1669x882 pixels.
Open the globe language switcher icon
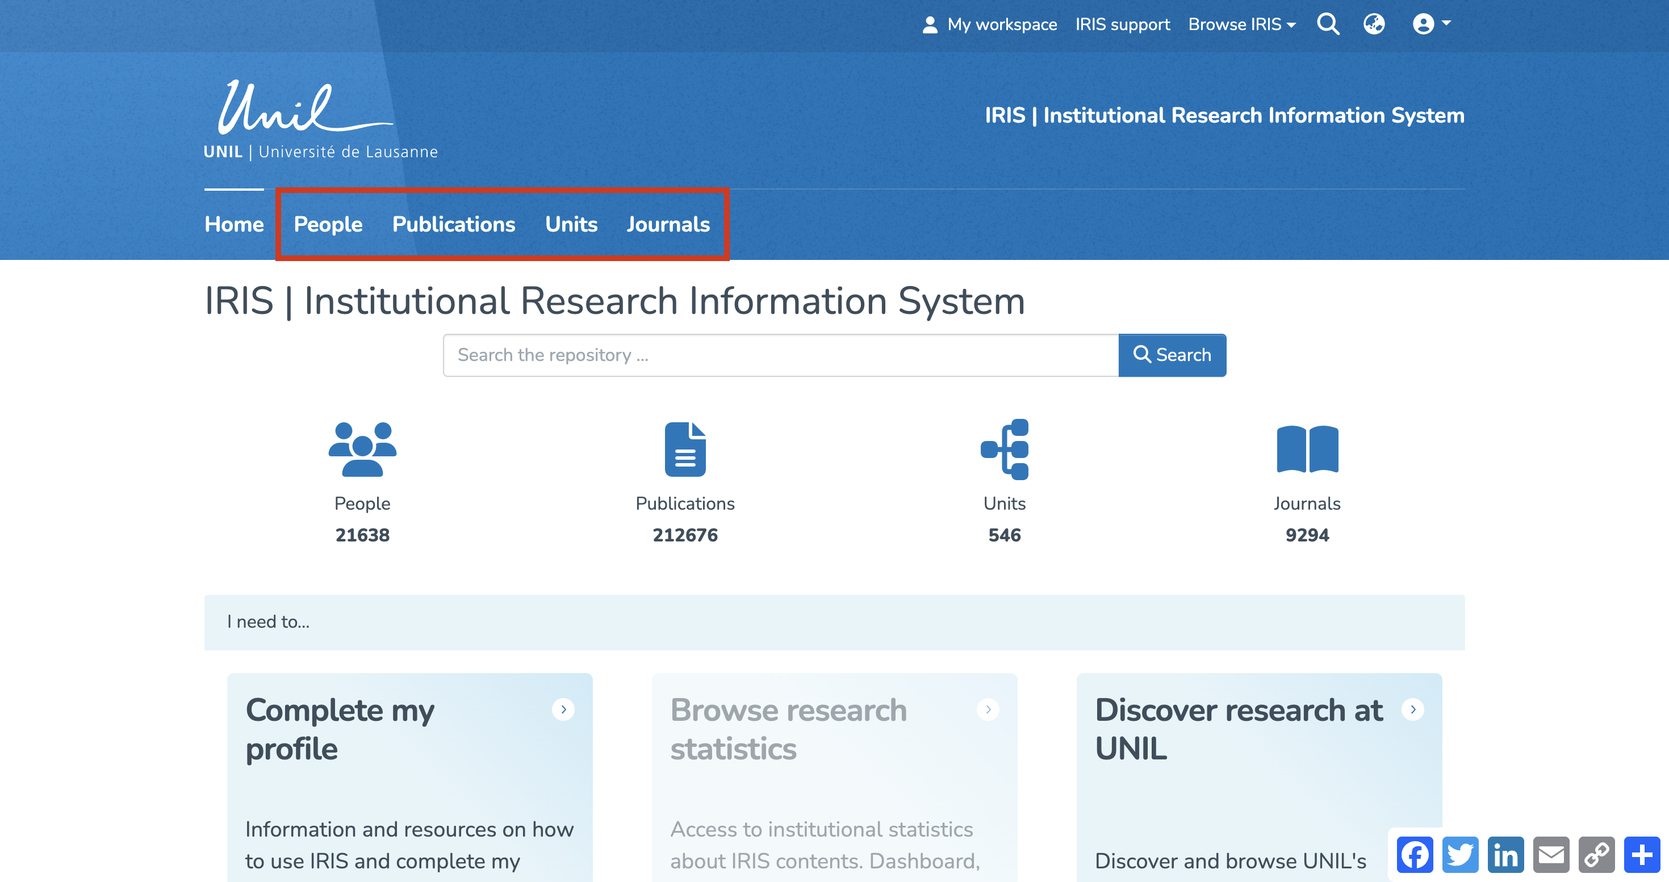[x=1374, y=24]
